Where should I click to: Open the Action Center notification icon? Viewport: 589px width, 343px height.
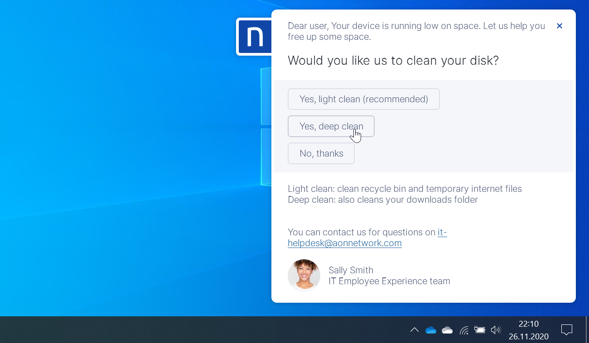tap(566, 330)
